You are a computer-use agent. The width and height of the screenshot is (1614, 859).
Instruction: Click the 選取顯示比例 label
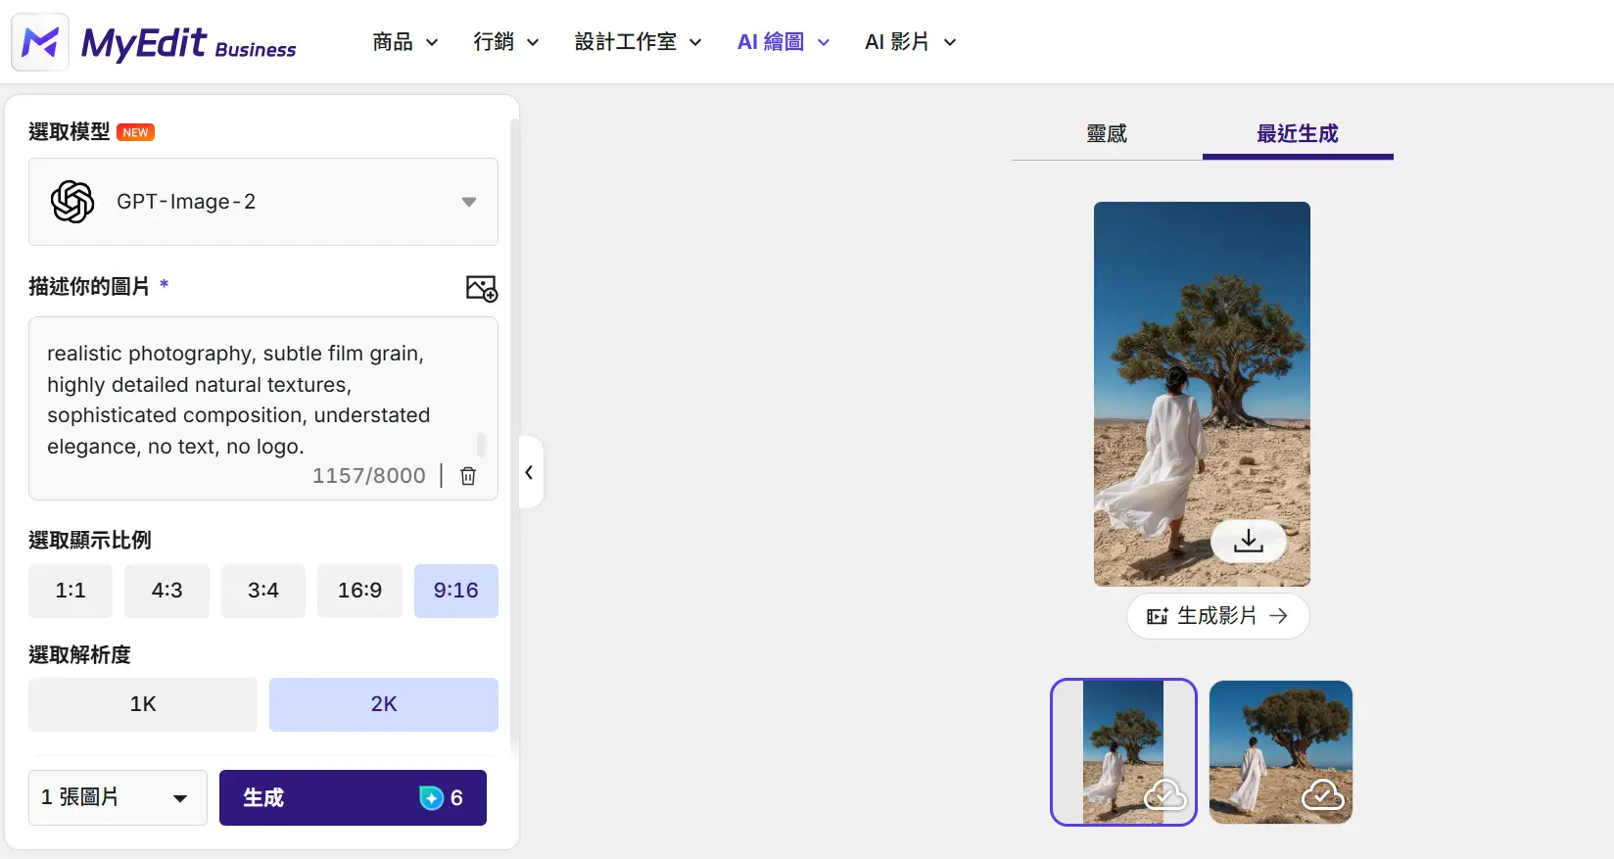coord(90,541)
